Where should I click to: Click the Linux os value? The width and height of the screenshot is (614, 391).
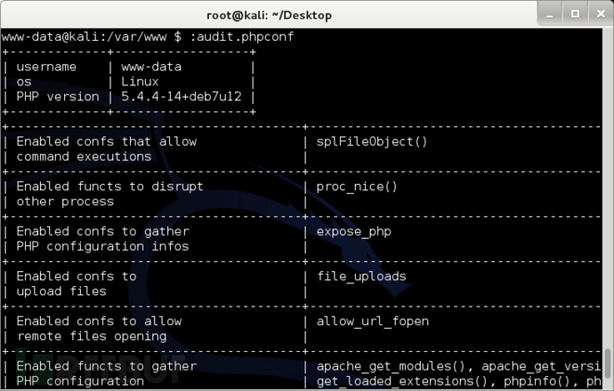click(140, 82)
